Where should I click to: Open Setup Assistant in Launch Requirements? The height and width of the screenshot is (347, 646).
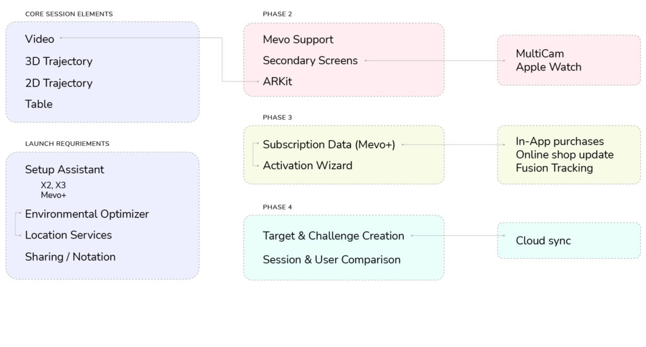pyautogui.click(x=64, y=170)
